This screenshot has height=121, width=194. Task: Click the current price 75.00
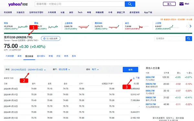(x=11, y=46)
